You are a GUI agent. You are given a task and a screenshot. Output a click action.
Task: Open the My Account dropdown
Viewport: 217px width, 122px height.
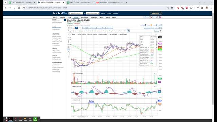pos(156,13)
